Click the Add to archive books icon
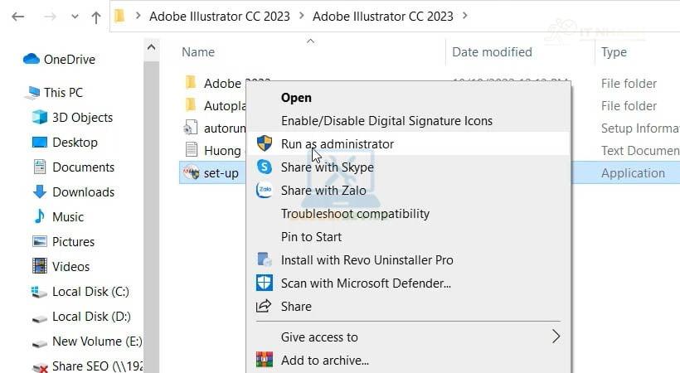The image size is (680, 373). (x=265, y=360)
